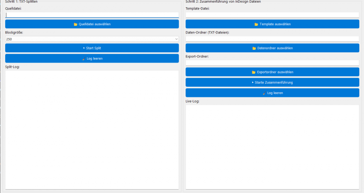Focus the Daten-Ordner (TXT-Dateien) input field
364x193 pixels.
coord(272,39)
